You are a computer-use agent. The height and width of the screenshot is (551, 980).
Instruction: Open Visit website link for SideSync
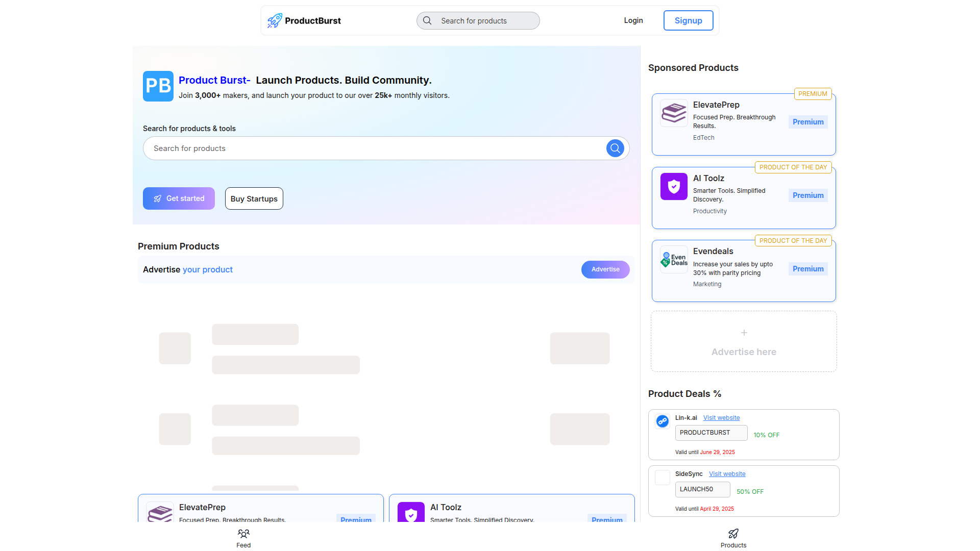[x=727, y=473]
